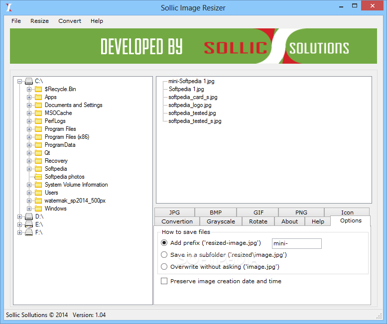Viewport: 387px width, 324px height.
Task: Open the About tab
Action: point(289,221)
